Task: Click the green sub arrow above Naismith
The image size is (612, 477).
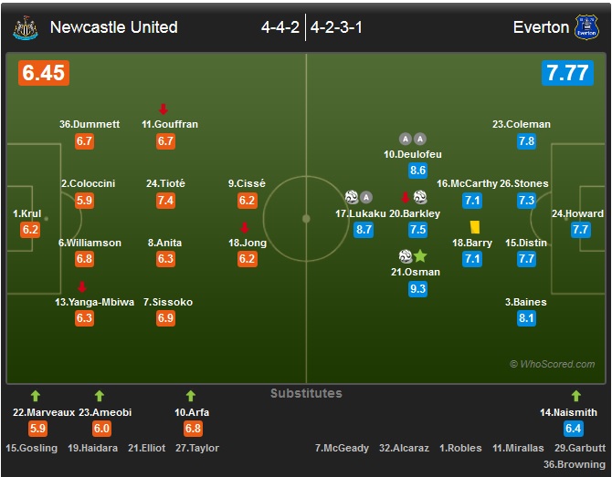Action: [575, 397]
